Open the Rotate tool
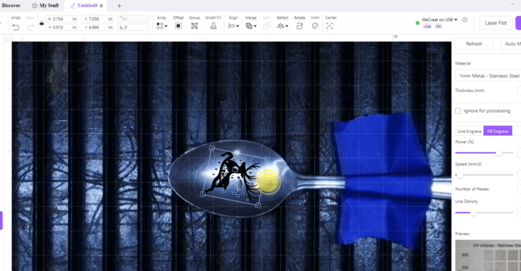521x271 pixels. tap(299, 26)
